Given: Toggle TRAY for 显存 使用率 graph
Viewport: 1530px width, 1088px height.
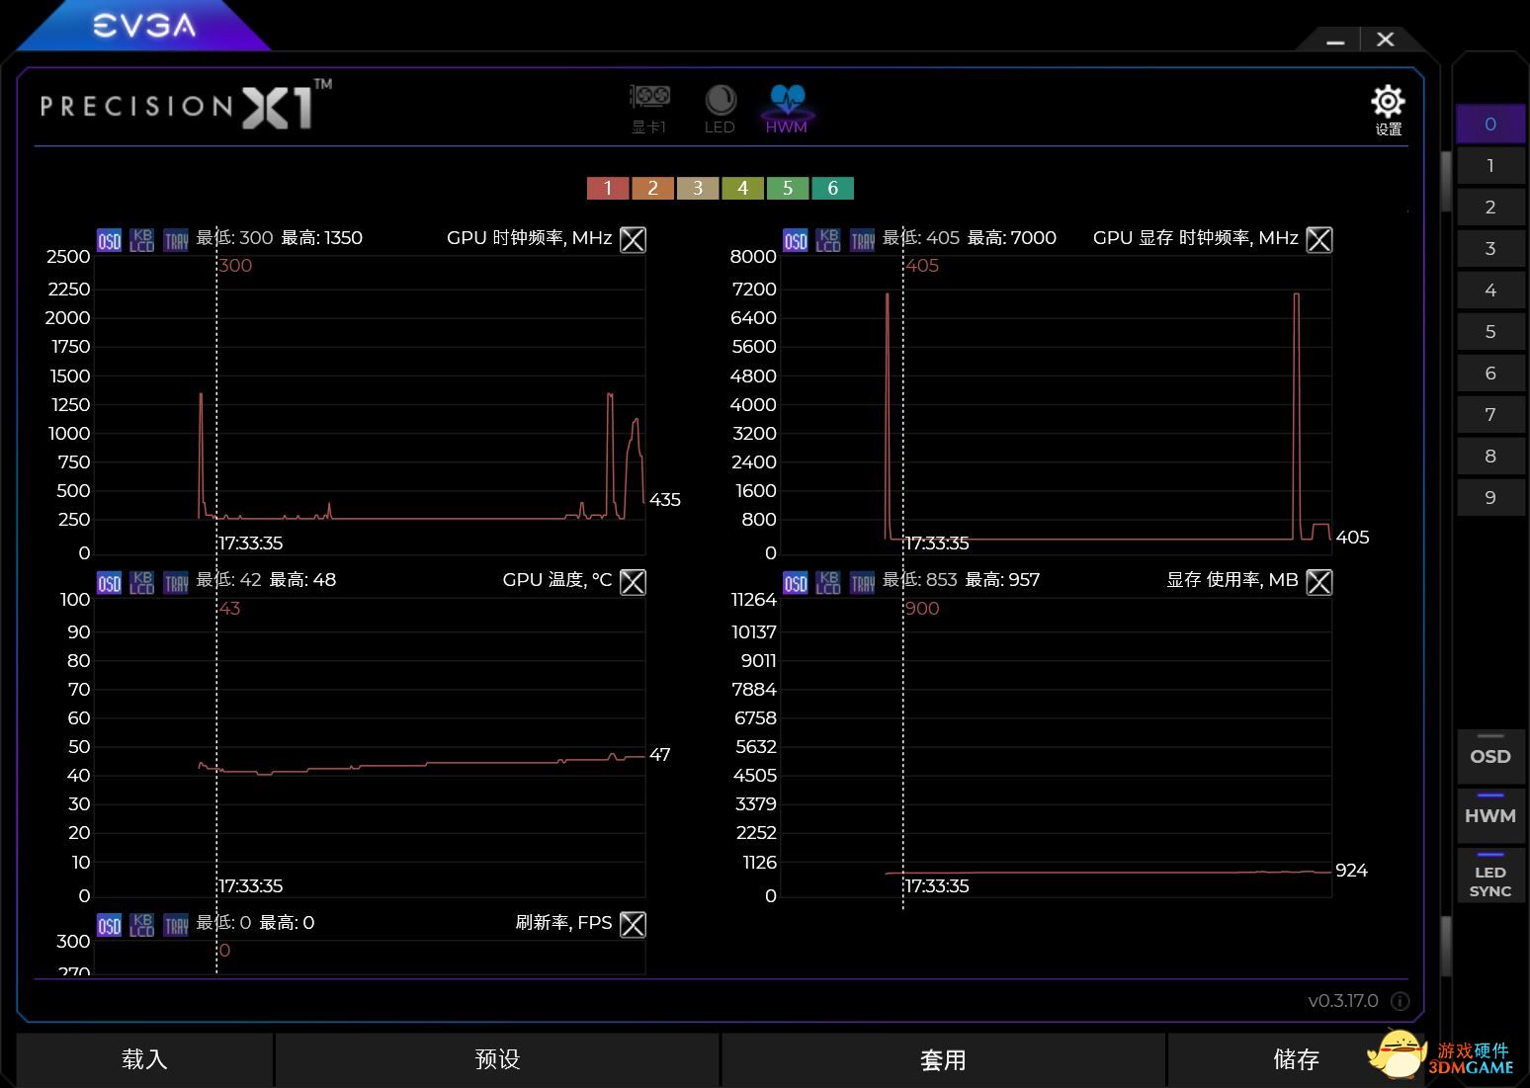Looking at the screenshot, I should [x=863, y=583].
